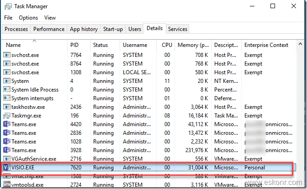
Task: Click the vertical scrollbar up arrow
Action: [300, 44]
